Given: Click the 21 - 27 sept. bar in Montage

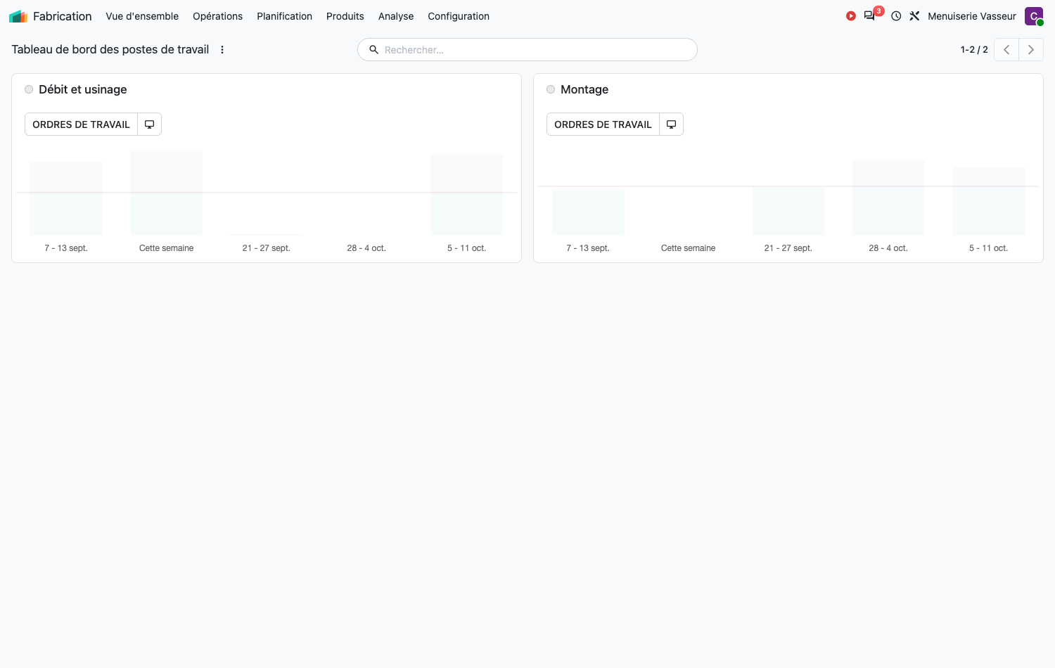Looking at the screenshot, I should pos(788,212).
